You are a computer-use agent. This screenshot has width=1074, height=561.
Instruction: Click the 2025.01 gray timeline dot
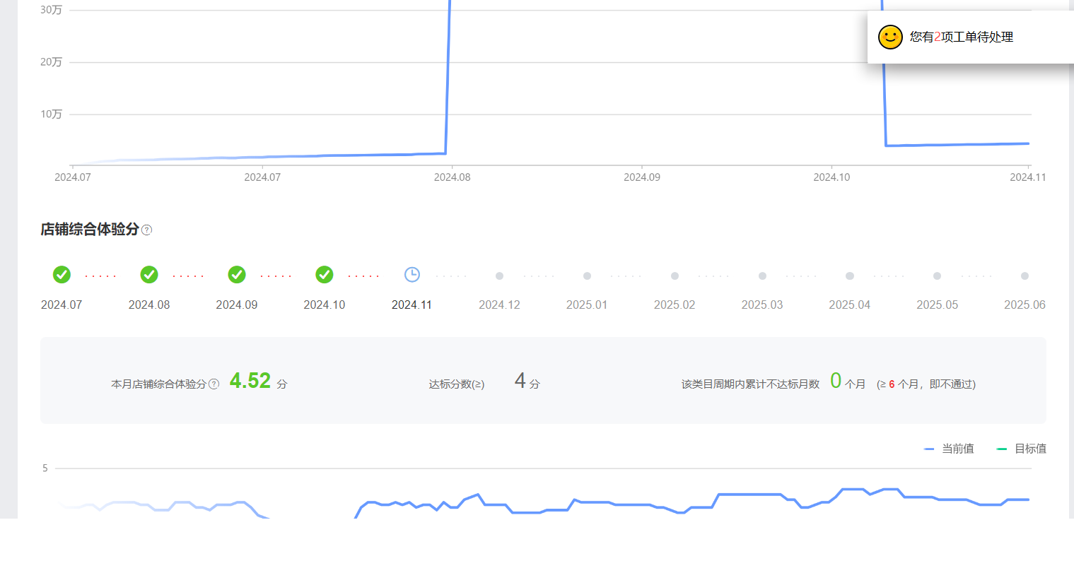(x=587, y=276)
